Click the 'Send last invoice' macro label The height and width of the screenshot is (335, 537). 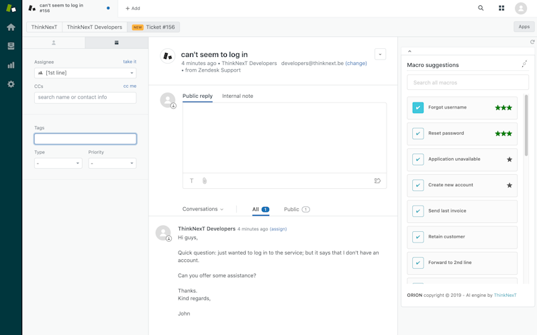pyautogui.click(x=447, y=211)
